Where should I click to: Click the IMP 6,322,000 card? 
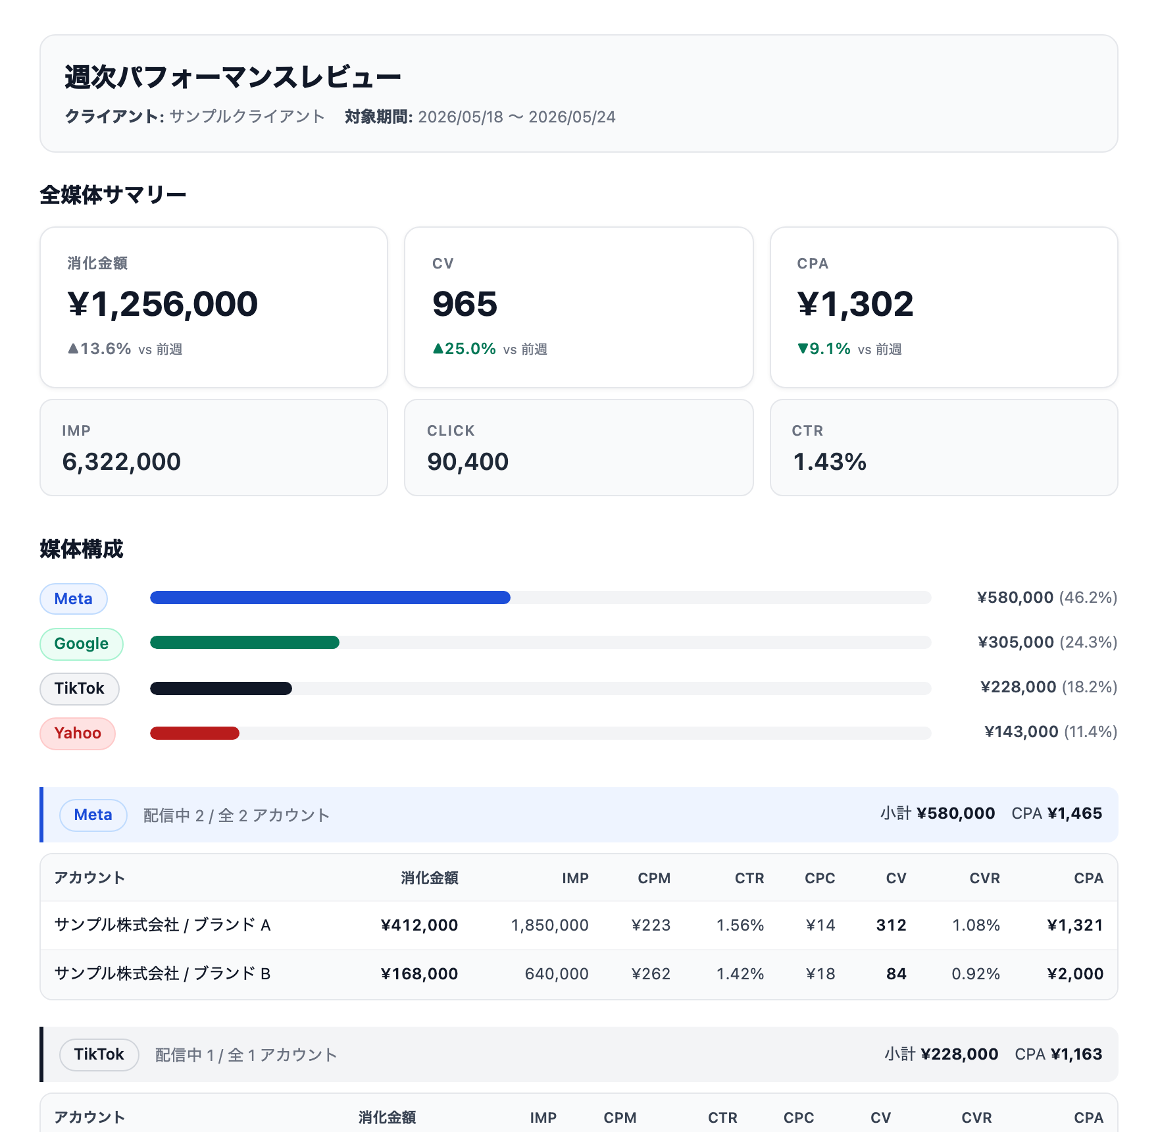click(x=214, y=448)
